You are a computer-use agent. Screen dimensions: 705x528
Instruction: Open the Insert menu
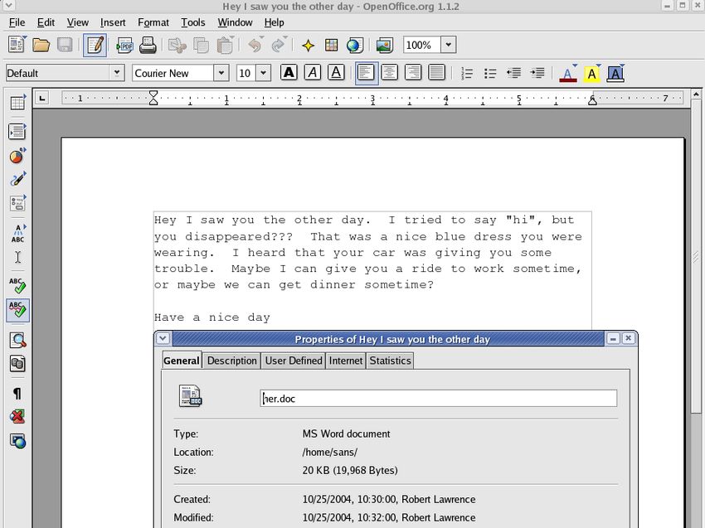113,22
